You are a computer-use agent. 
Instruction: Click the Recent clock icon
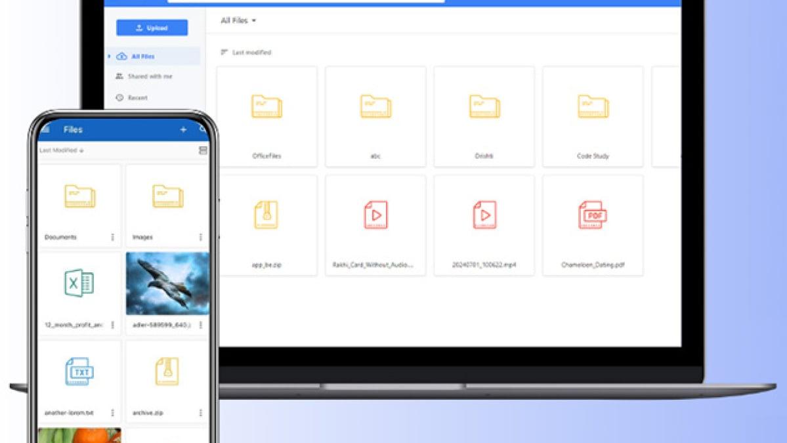tap(119, 98)
